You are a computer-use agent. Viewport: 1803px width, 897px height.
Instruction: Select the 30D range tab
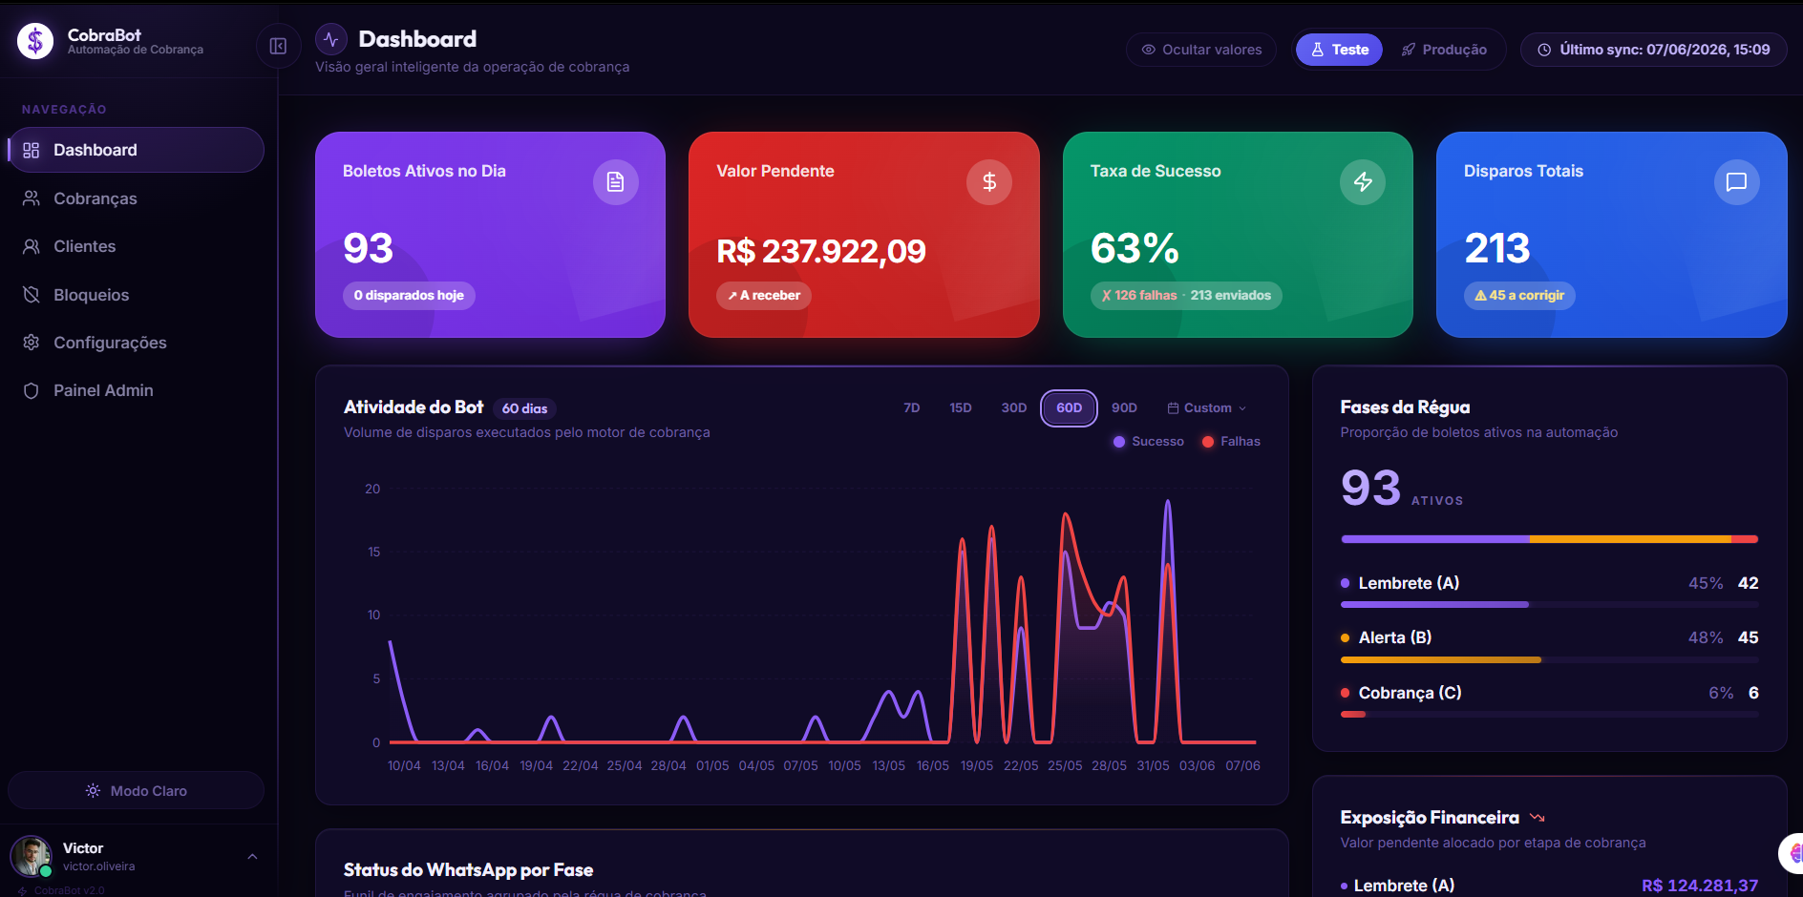1013,407
